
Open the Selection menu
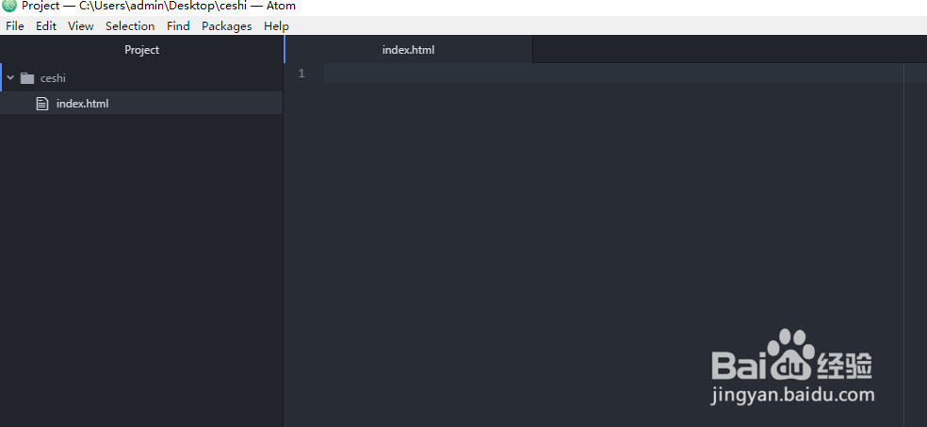130,26
